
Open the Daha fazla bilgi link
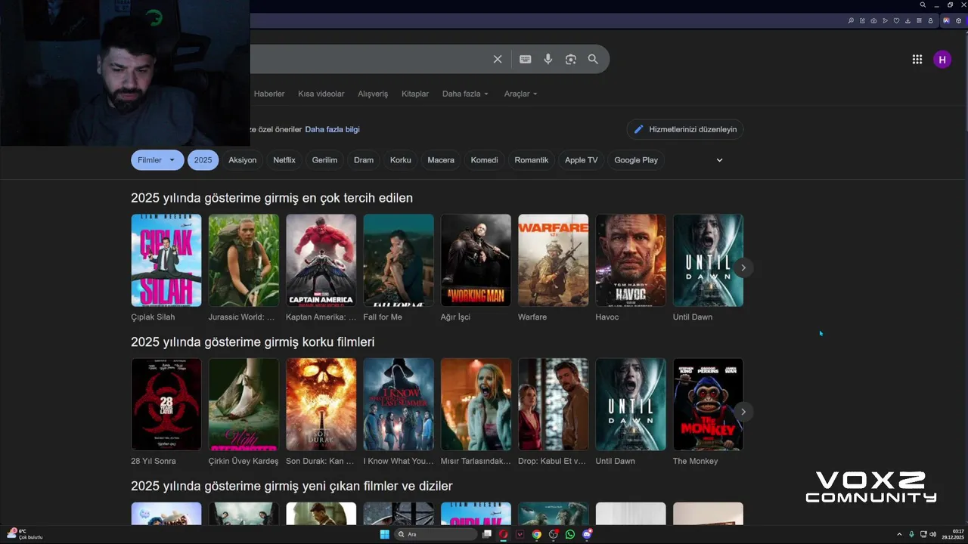[x=332, y=129]
